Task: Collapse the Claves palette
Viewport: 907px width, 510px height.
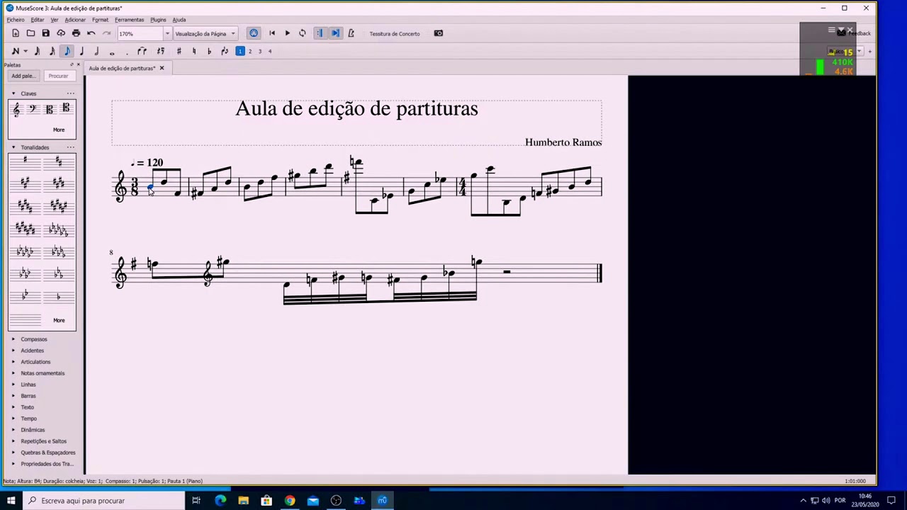Action: pyautogui.click(x=13, y=93)
